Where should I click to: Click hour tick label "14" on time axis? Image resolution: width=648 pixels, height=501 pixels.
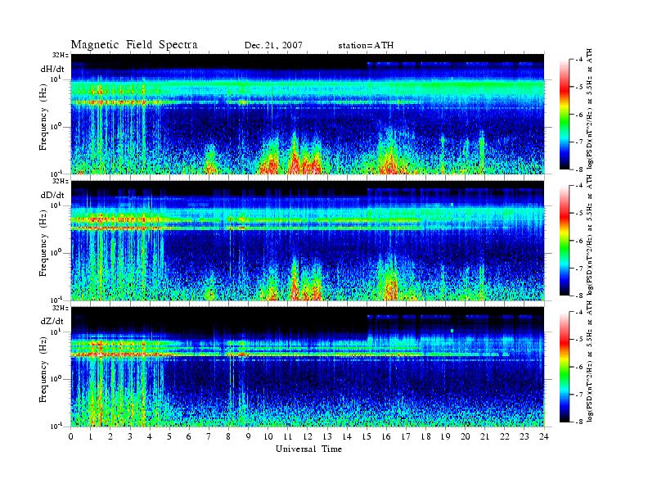point(347,436)
